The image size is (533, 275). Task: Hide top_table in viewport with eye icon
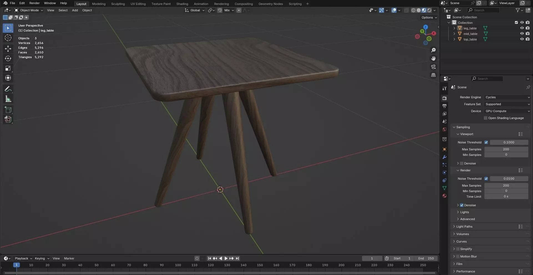(522, 39)
